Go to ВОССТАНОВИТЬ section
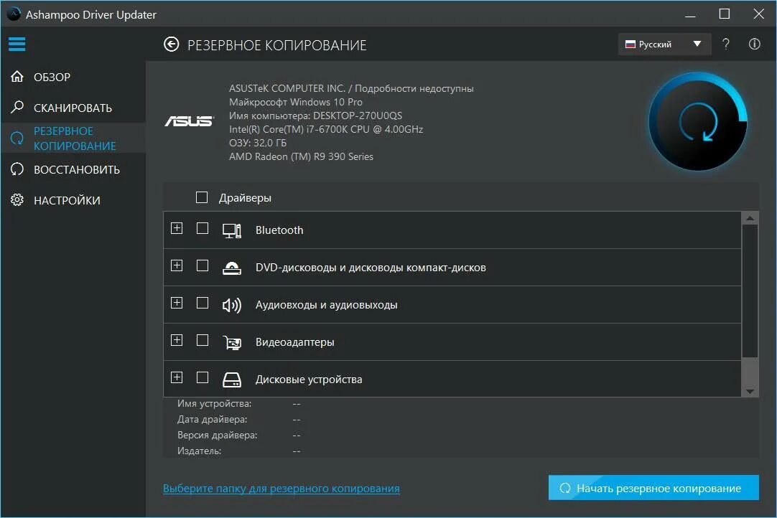 point(73,169)
